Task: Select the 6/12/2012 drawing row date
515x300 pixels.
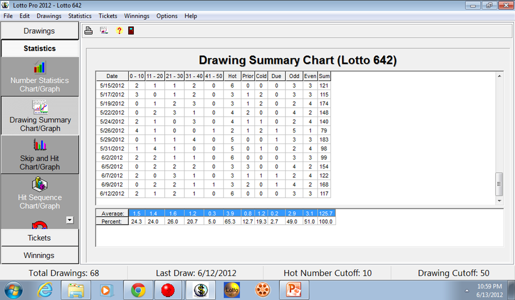Action: pos(112,194)
